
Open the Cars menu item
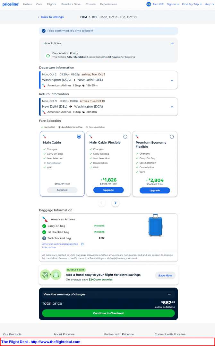click(x=39, y=4)
